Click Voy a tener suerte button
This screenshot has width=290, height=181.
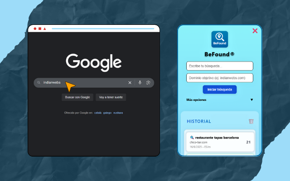[111, 97]
